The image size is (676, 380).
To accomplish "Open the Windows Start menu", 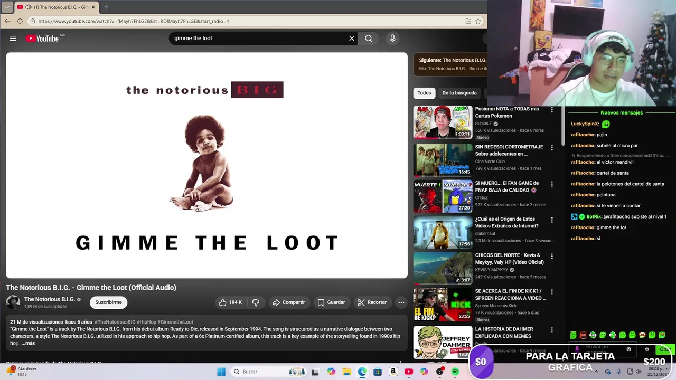I will (x=221, y=372).
